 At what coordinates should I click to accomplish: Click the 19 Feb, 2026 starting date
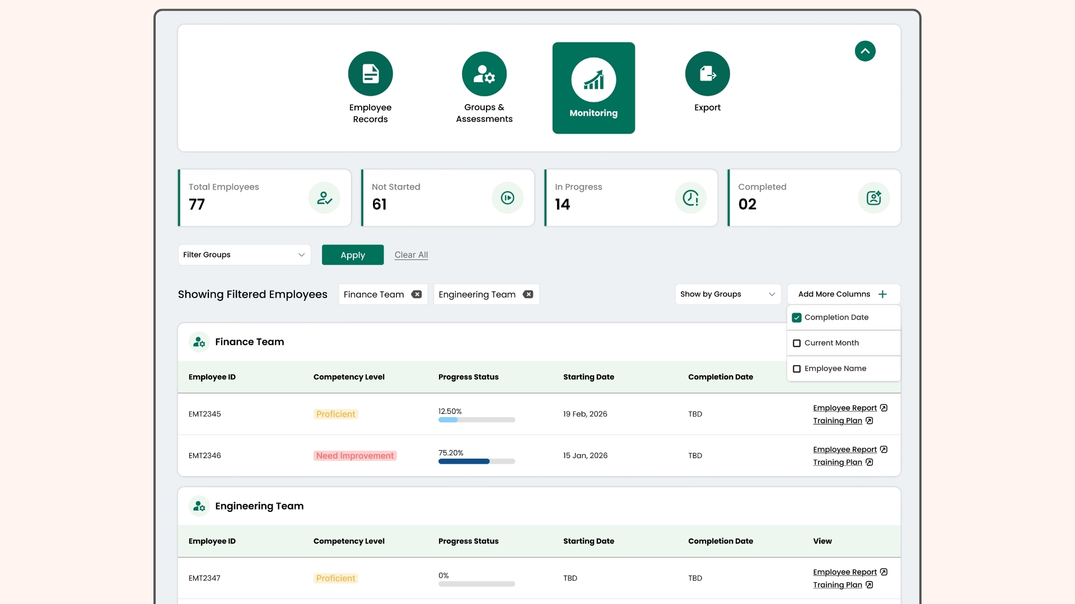click(x=585, y=414)
